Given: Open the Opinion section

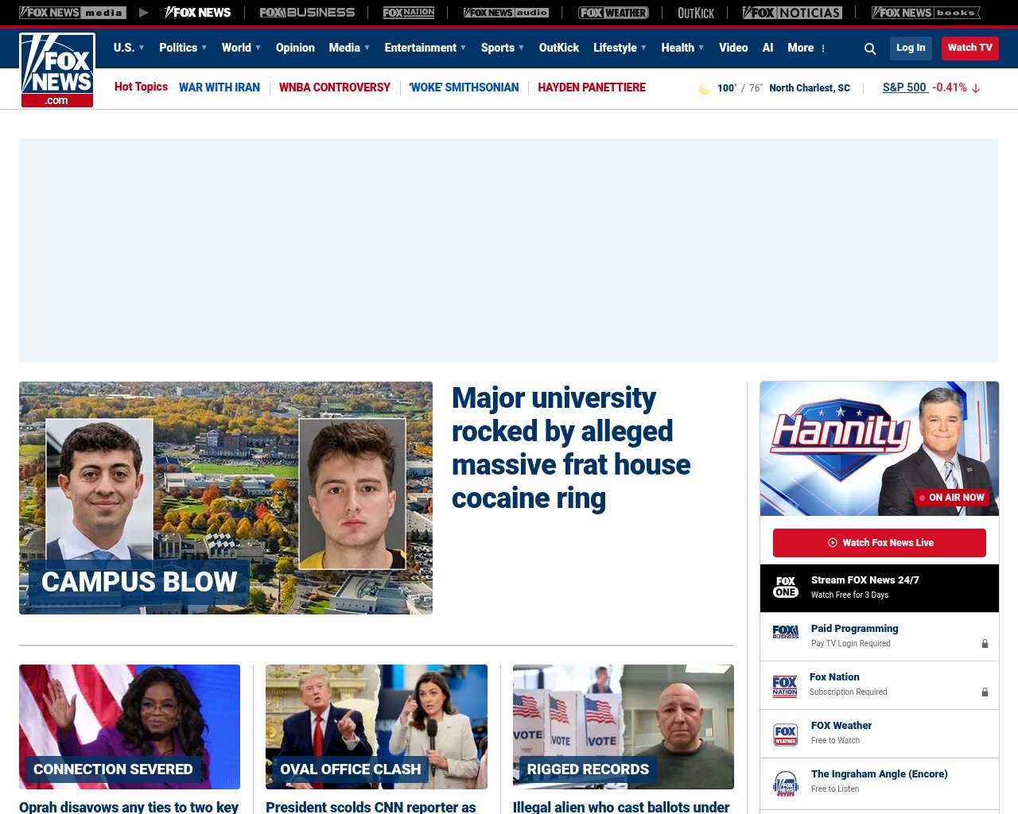Looking at the screenshot, I should [295, 48].
